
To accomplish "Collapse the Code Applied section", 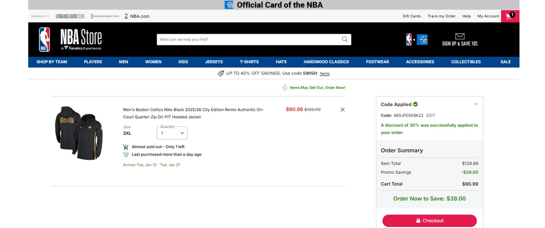I will coord(476,104).
